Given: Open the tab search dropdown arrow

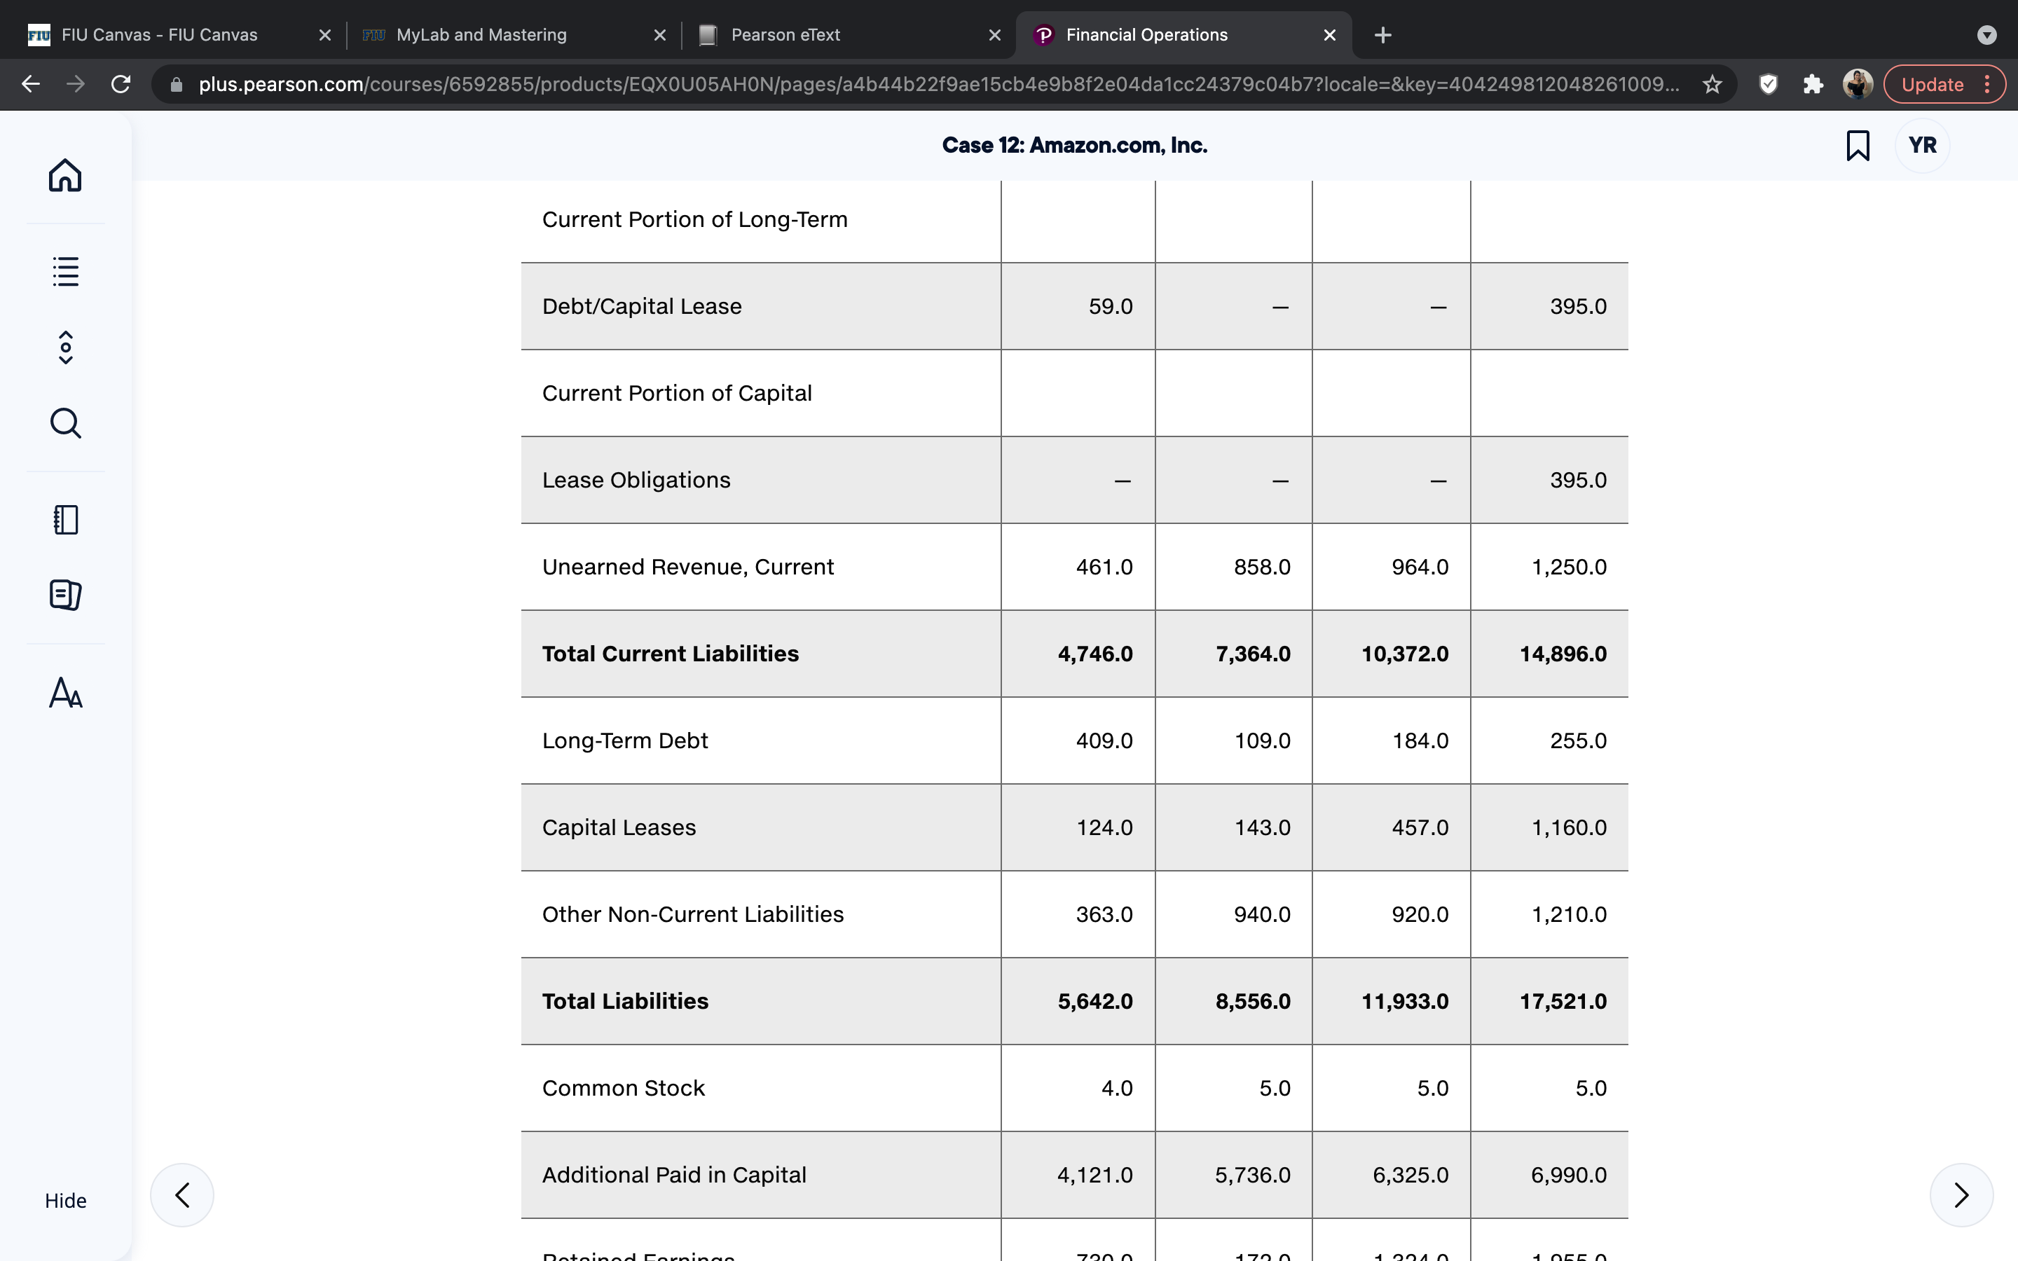Looking at the screenshot, I should coord(1986,35).
